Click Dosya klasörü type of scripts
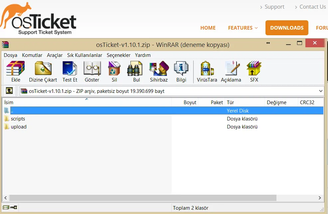Viewport: 328px width, 214px height. click(x=242, y=118)
